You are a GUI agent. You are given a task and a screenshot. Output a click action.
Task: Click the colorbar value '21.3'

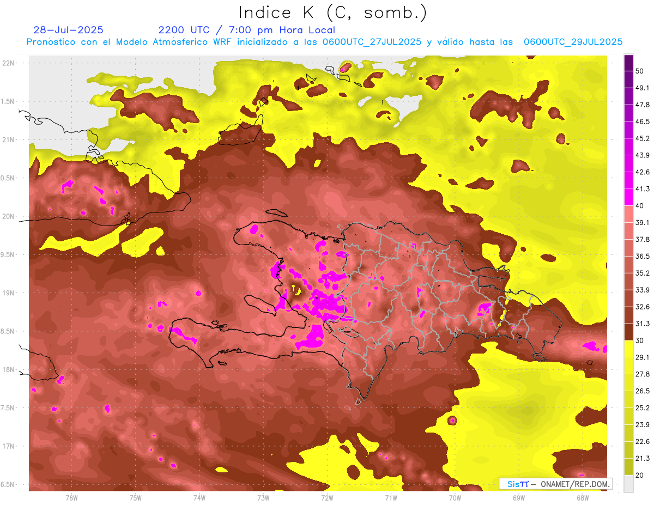[643, 458]
